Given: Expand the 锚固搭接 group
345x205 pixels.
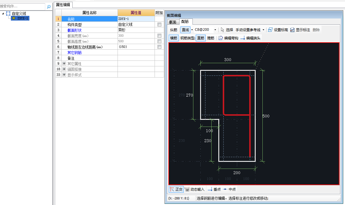Looking at the screenshot, I should pyautogui.click(x=64, y=69).
